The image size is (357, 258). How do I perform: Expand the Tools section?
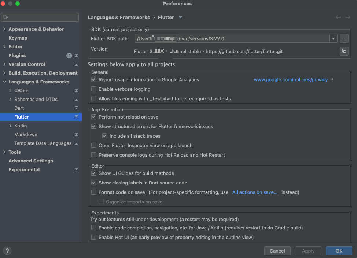4,152
